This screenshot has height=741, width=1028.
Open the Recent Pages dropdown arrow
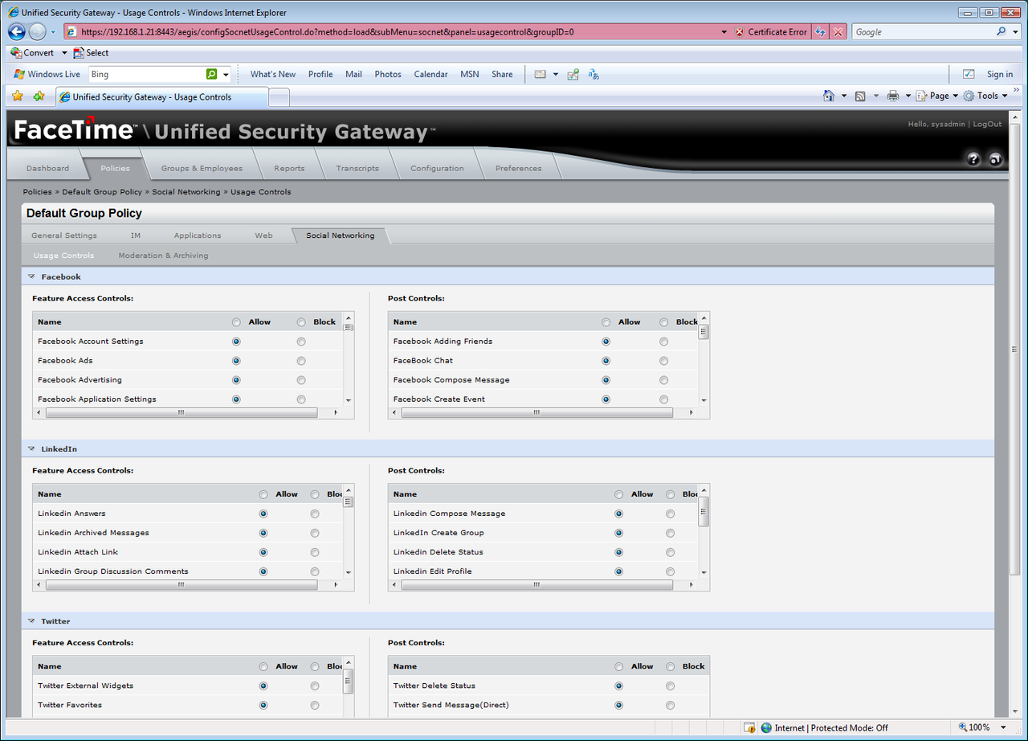tap(53, 32)
